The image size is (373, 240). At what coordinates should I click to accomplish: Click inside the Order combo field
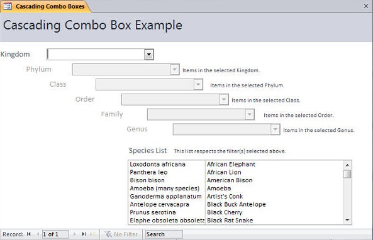(170, 99)
